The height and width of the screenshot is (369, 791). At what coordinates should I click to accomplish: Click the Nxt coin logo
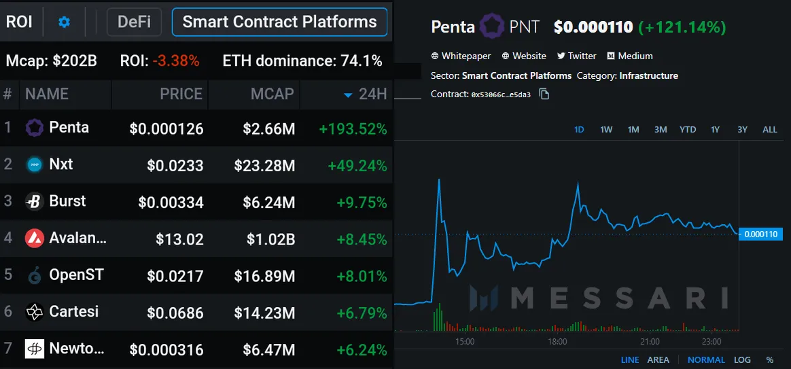[35, 164]
